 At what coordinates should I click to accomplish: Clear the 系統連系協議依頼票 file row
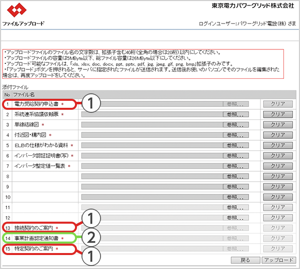coord(278,114)
